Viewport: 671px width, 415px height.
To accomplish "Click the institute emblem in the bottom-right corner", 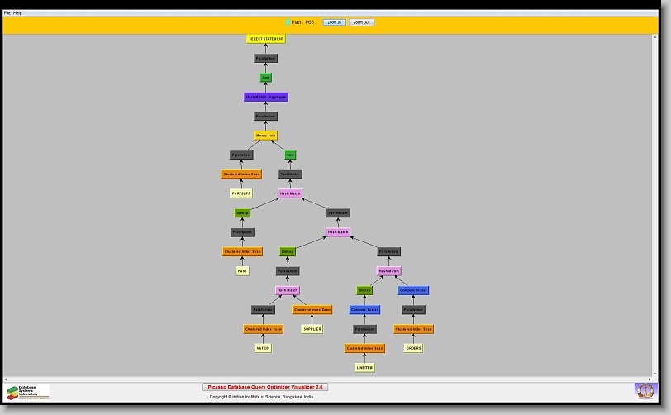I will (645, 389).
